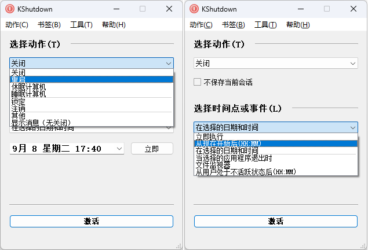Select 休眠计算机 option in action list
Image resolution: width=368 pixels, height=250 pixels.
[92, 87]
